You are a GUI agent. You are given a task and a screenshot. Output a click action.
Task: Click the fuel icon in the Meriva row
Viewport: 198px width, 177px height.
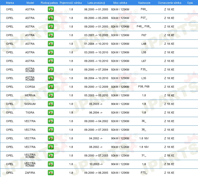click(51, 95)
